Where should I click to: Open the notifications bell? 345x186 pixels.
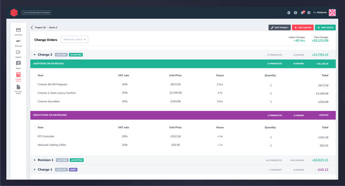302,13
